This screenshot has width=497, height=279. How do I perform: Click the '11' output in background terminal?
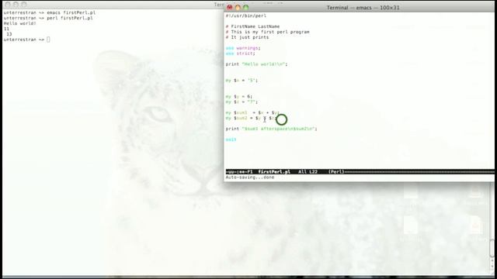click(6, 29)
